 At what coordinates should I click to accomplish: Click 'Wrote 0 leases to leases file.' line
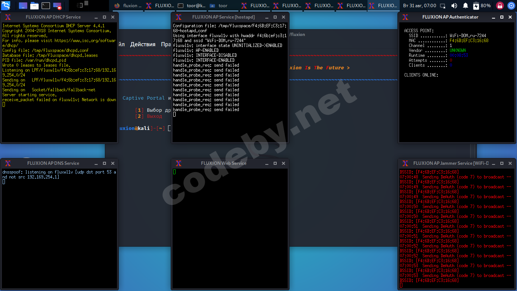pos(36,65)
